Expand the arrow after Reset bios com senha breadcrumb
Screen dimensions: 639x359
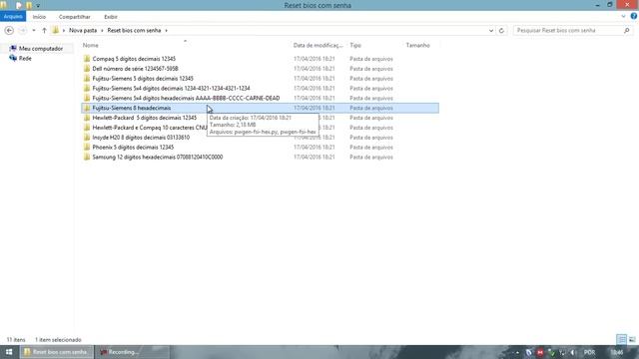[166, 31]
